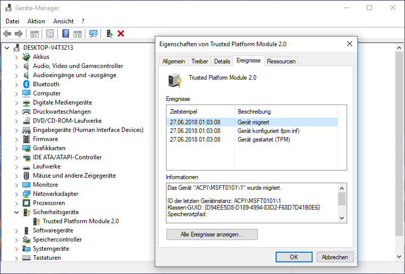
Task: Click the Alle Ereignisse anzeigen button
Action: [212, 234]
